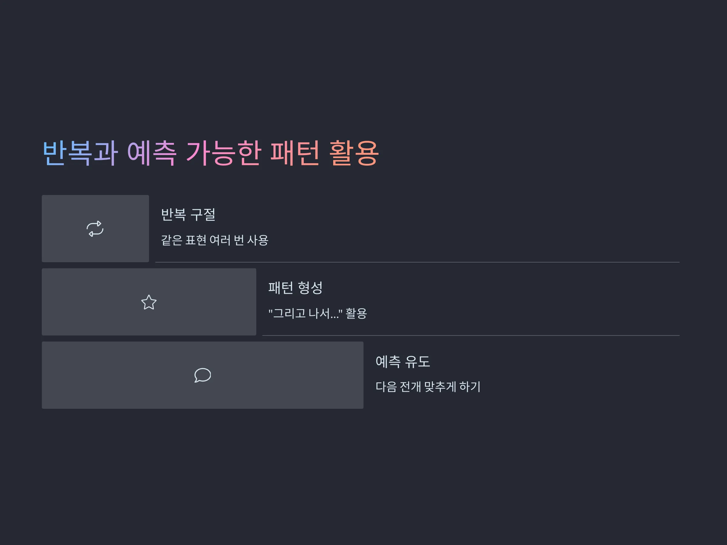Select the divider line below "그리고 나서..." 활용

tap(471, 335)
